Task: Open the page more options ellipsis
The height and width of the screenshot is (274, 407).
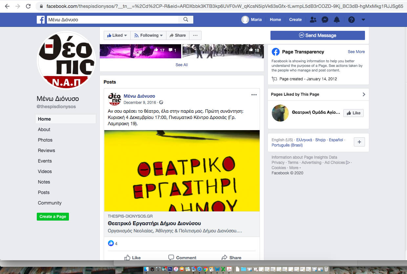Action: 195,35
